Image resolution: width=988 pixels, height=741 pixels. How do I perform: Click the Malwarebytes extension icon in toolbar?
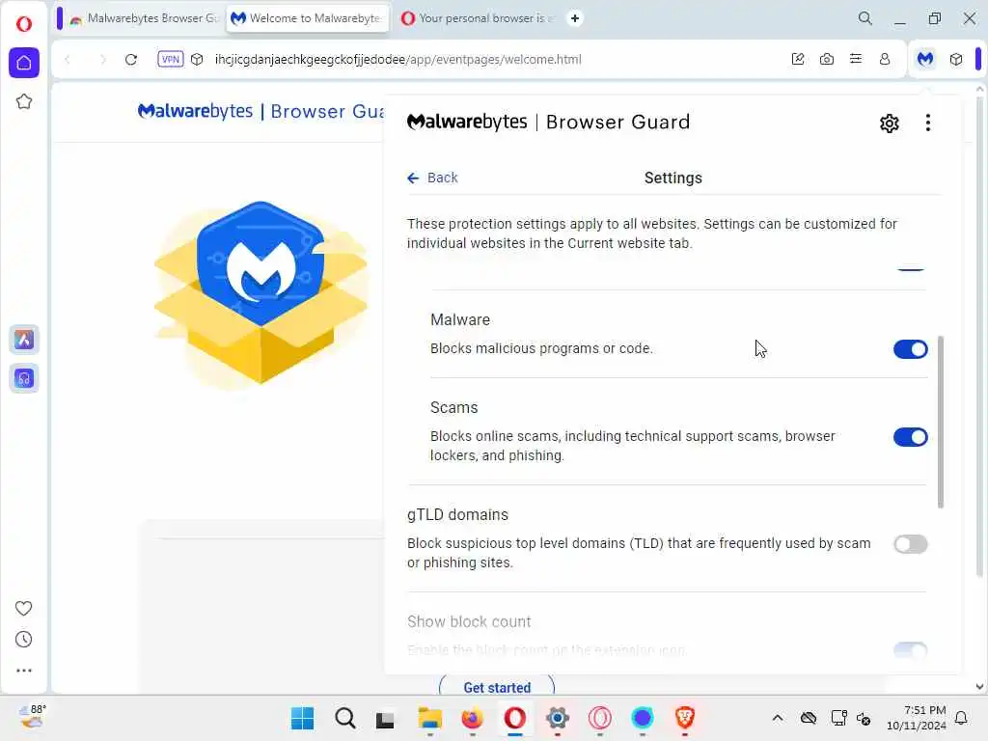[x=924, y=59]
